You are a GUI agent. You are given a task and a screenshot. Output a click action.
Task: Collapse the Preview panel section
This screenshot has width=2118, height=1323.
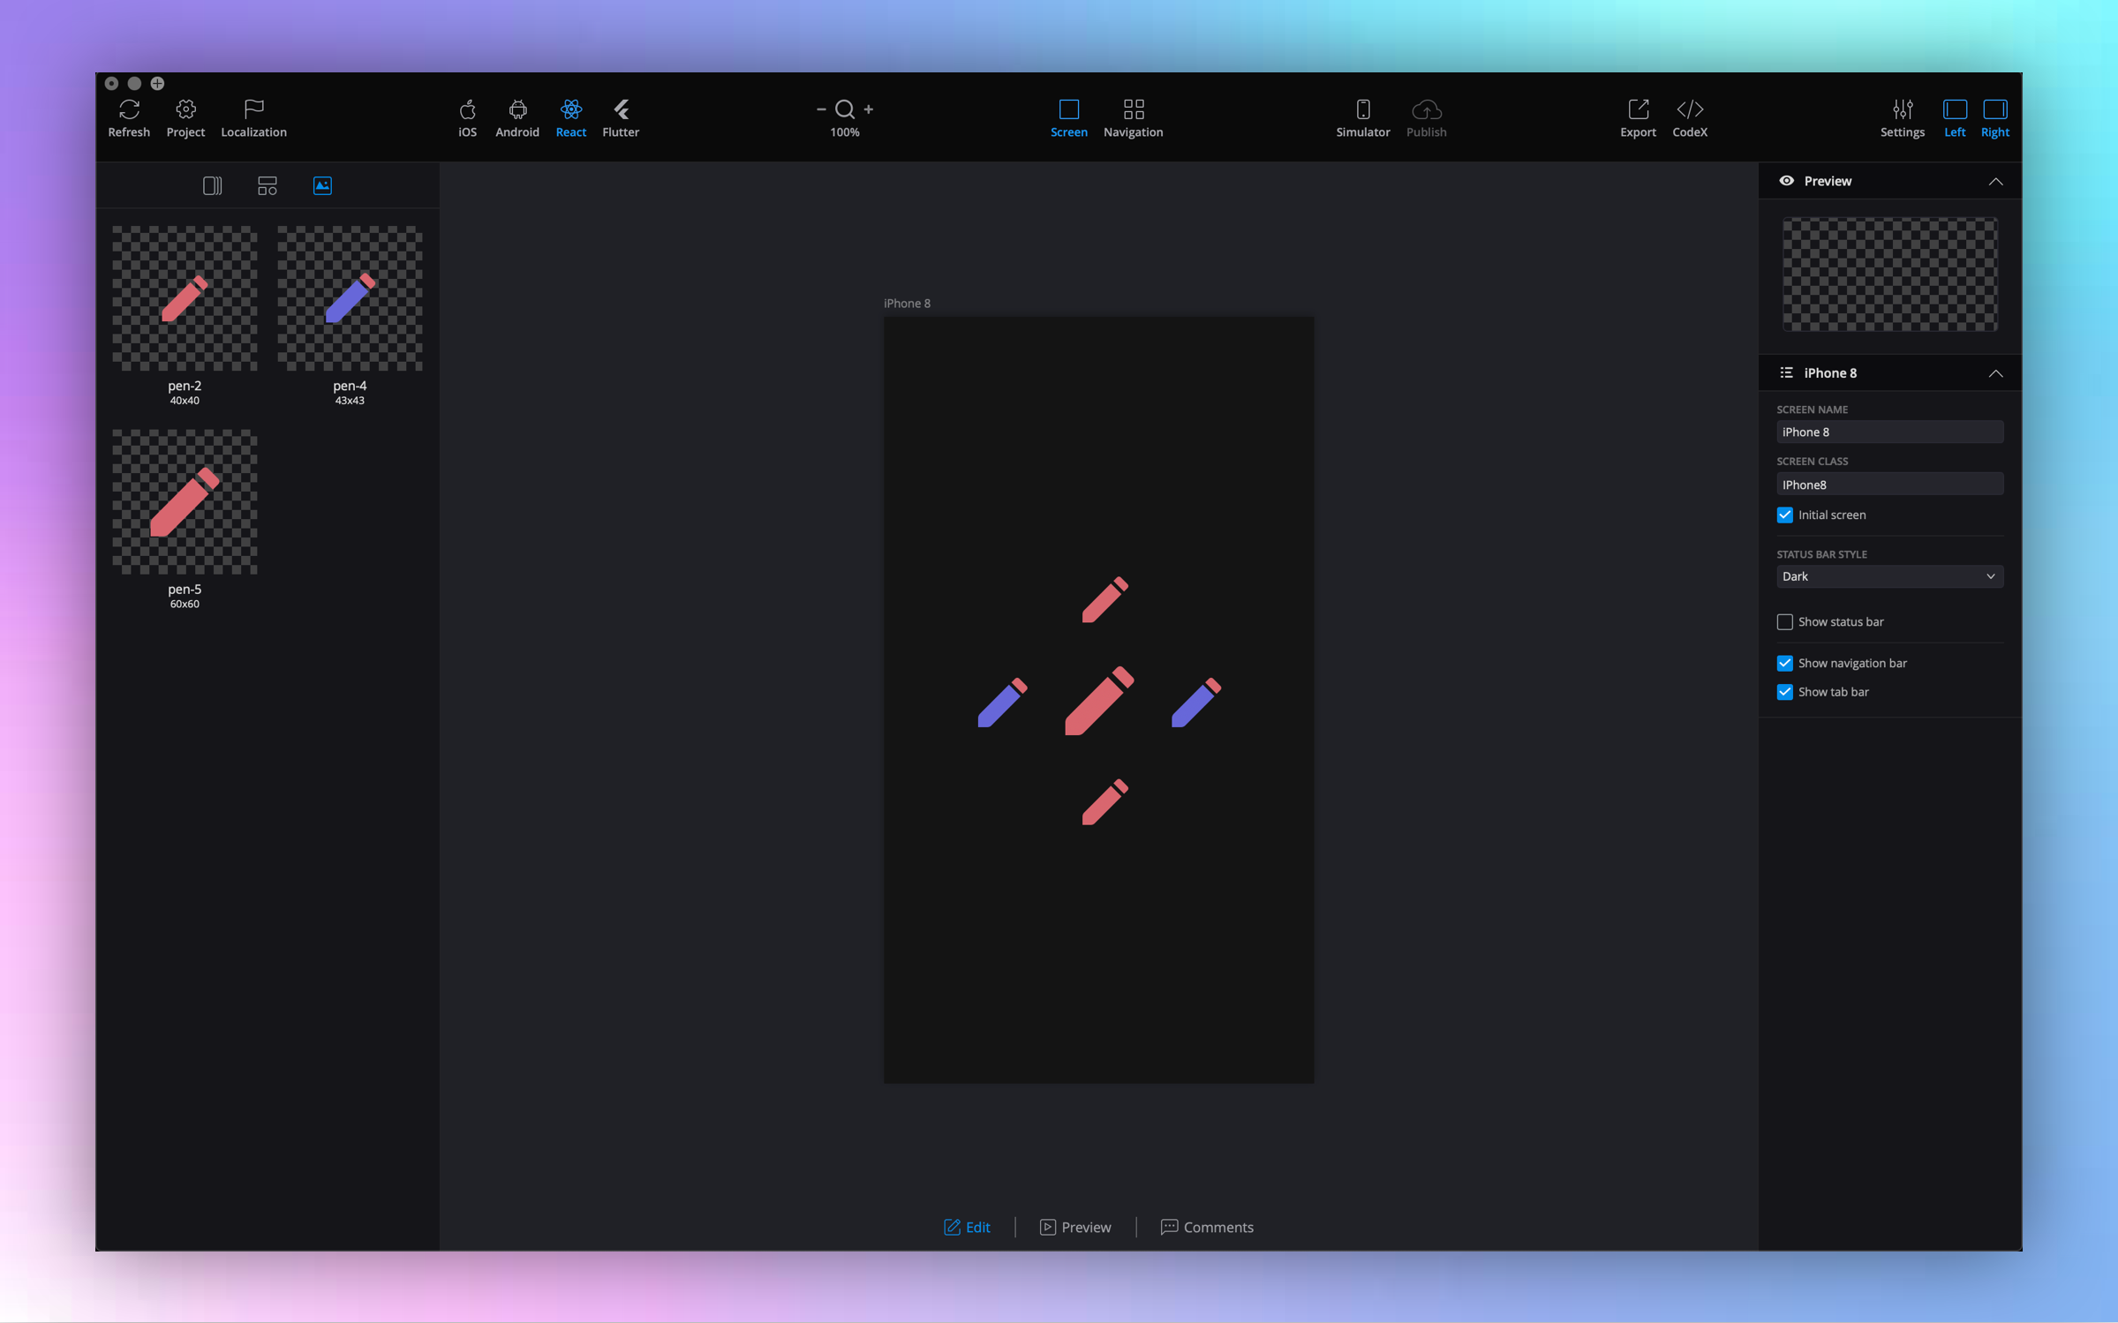pyautogui.click(x=1994, y=182)
